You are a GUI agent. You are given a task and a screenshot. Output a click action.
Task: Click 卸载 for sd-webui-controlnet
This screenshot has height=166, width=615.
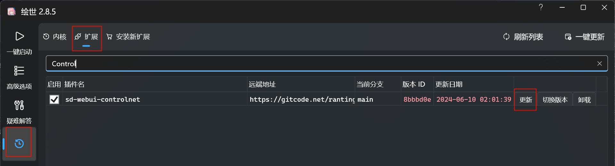(x=584, y=100)
